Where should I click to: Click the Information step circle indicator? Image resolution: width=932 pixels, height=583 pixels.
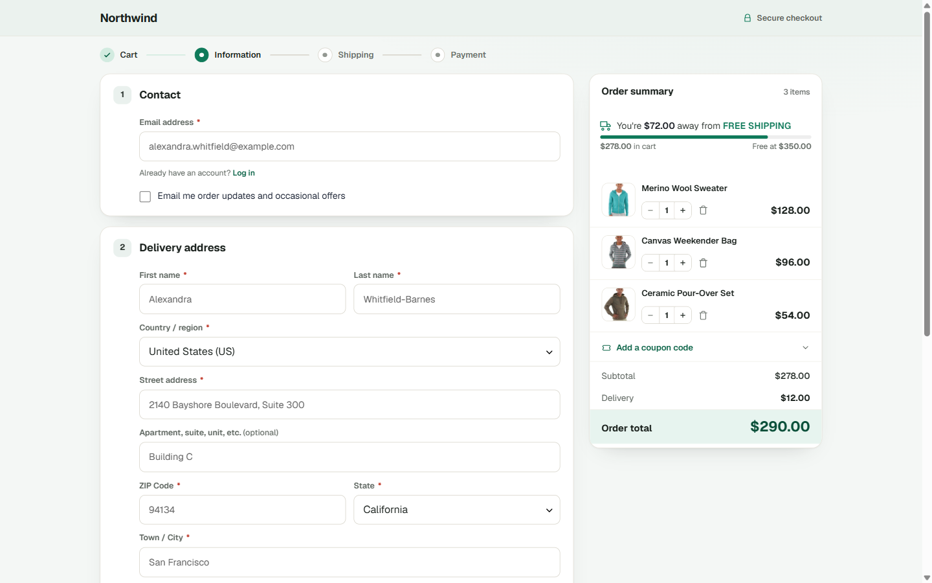[202, 55]
